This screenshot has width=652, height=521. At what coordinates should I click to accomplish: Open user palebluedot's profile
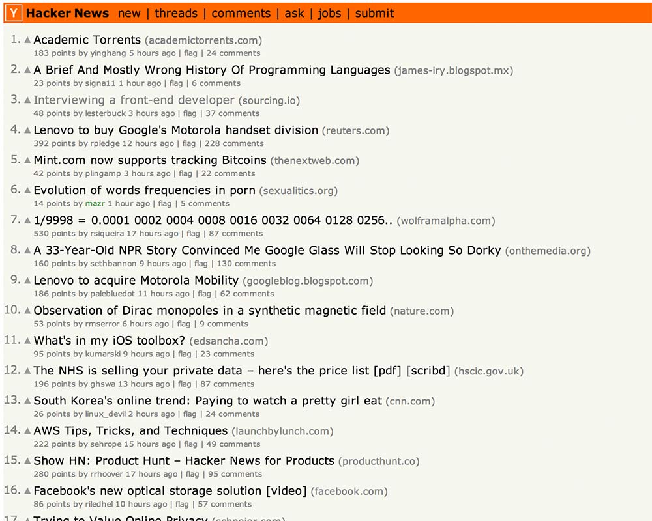coord(112,294)
